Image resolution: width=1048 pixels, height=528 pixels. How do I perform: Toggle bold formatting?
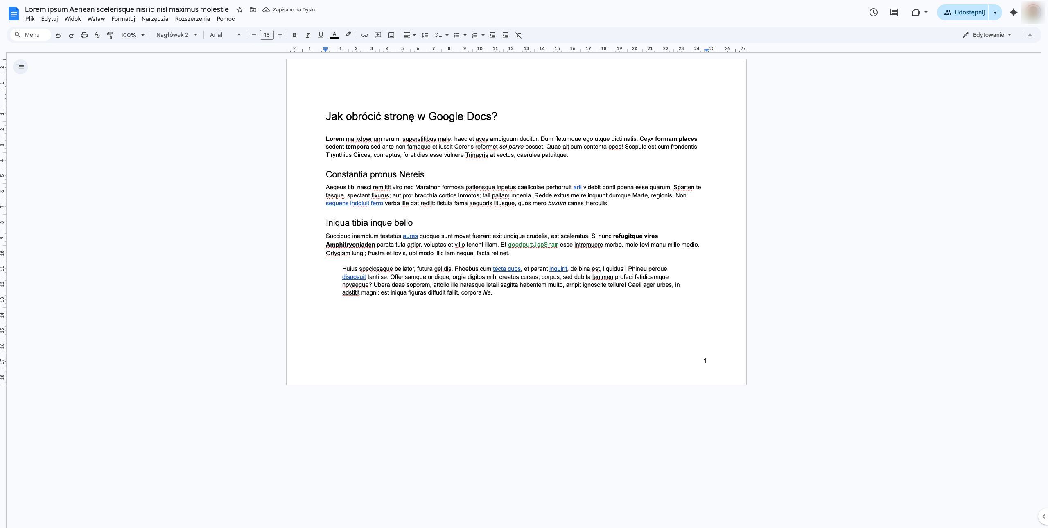click(294, 35)
